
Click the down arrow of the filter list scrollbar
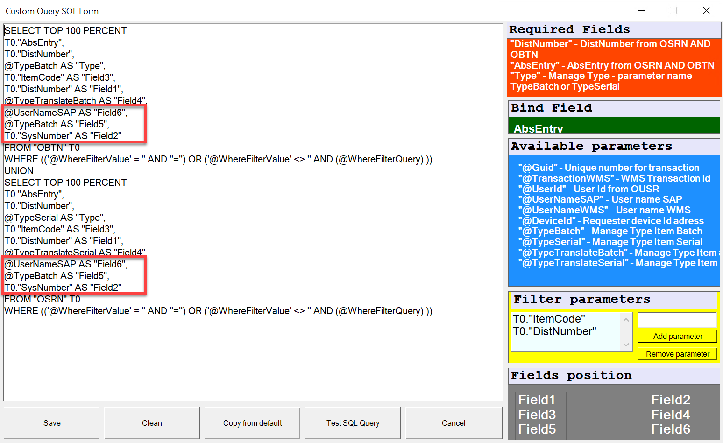(x=626, y=345)
